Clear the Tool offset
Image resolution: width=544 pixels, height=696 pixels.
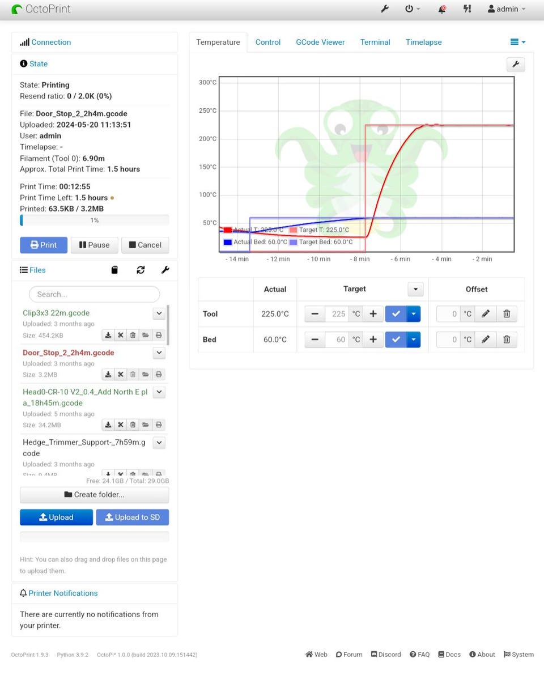coord(507,313)
